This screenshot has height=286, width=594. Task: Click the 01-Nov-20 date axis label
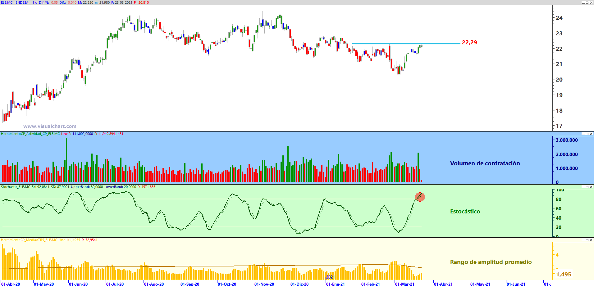click(264, 284)
